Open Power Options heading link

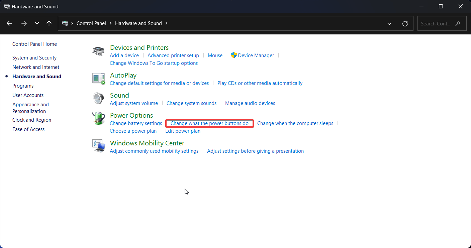tap(131, 115)
